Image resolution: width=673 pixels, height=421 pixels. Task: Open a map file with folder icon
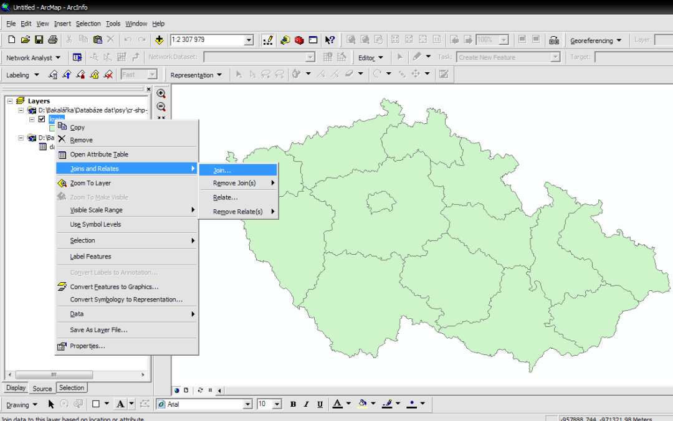click(x=26, y=39)
